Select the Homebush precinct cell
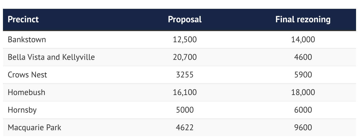The image size is (359, 139). pos(26,92)
